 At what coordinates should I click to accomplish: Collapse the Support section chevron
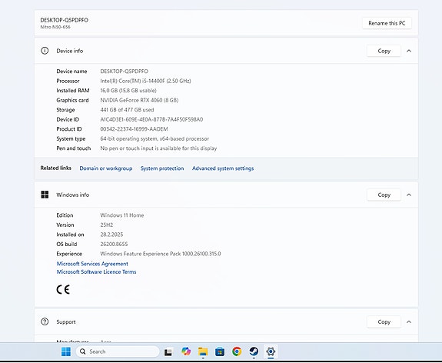409,321
